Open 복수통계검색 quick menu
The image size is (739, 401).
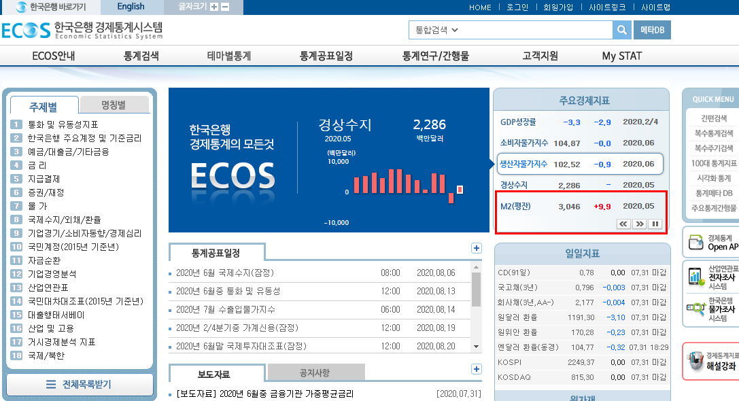click(x=714, y=133)
